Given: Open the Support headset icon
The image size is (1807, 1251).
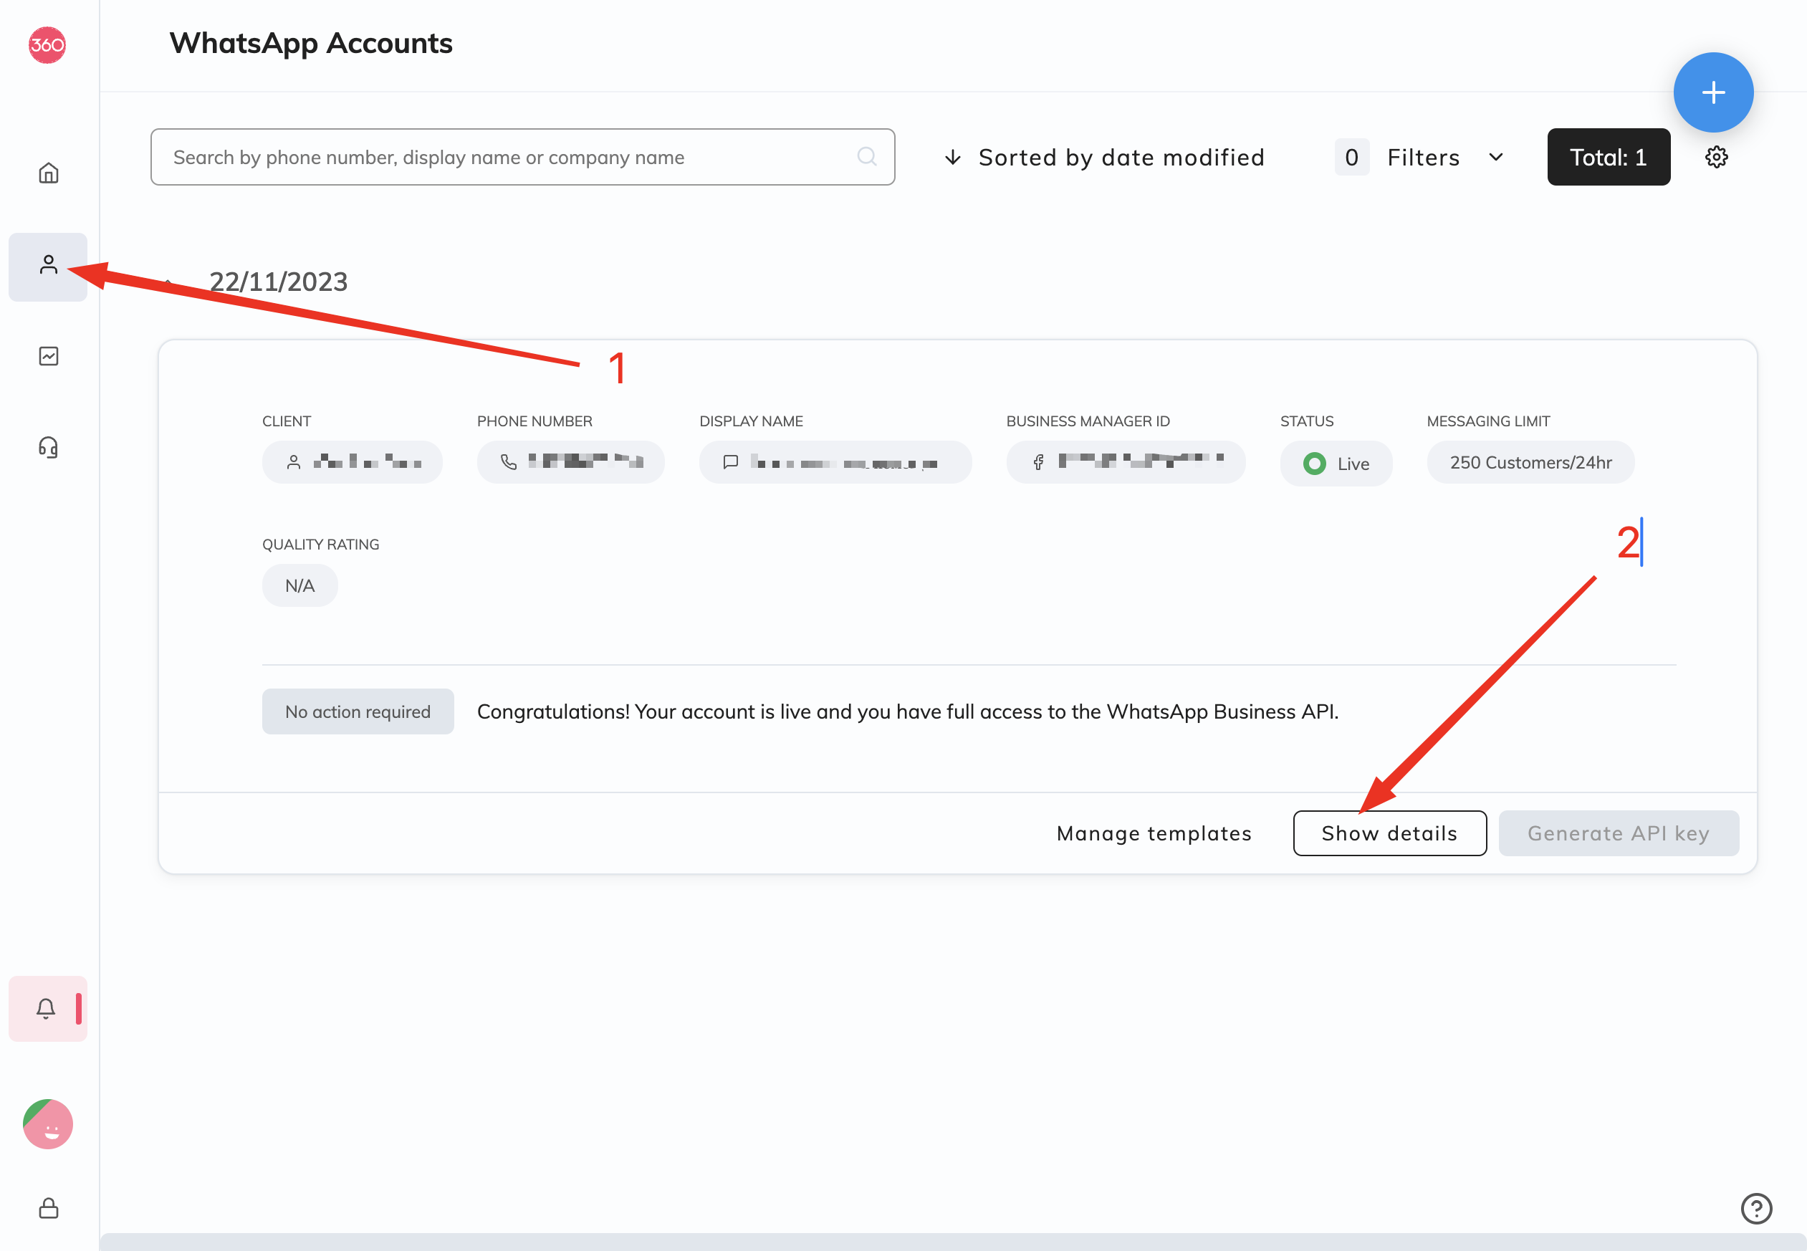Looking at the screenshot, I should pyautogui.click(x=49, y=447).
